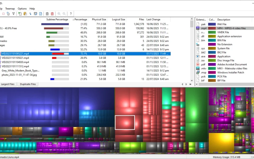This screenshot has height=159, width=254.
Task: Click the .pak blank file icon
Action: point(198,24)
